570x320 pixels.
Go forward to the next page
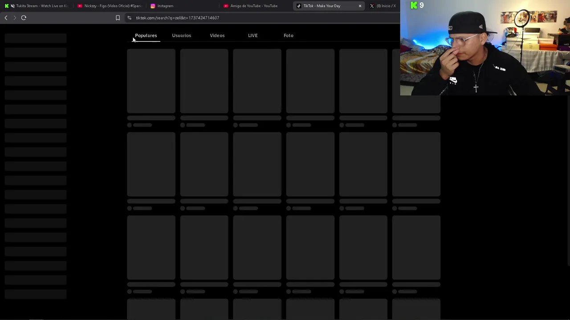tap(15, 18)
